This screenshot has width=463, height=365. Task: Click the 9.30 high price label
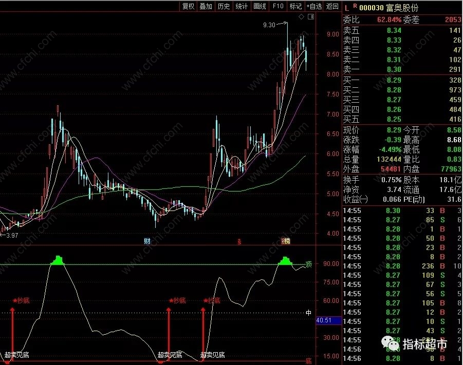click(269, 25)
